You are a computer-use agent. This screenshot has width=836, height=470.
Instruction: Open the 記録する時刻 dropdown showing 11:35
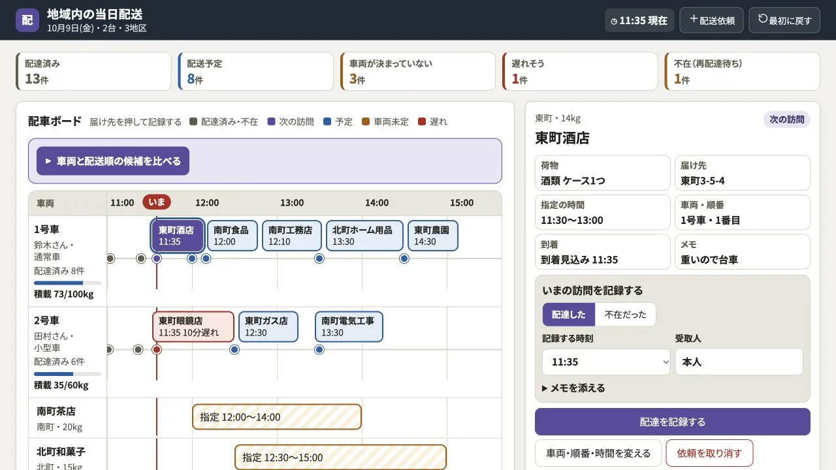pos(606,362)
